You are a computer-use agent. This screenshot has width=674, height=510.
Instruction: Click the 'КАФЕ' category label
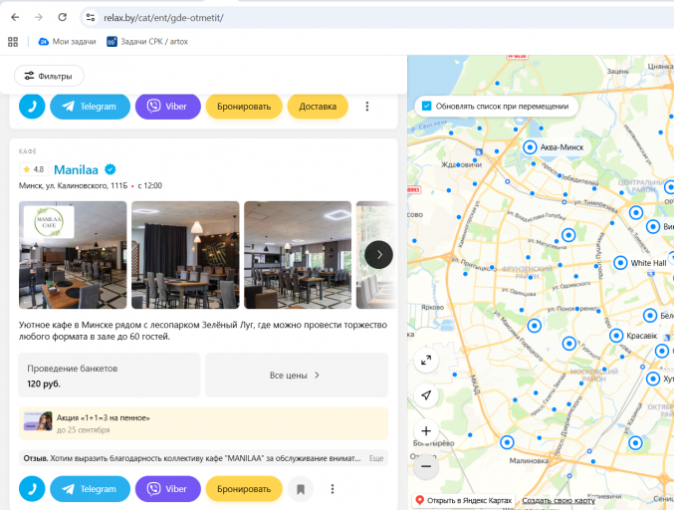(28, 151)
